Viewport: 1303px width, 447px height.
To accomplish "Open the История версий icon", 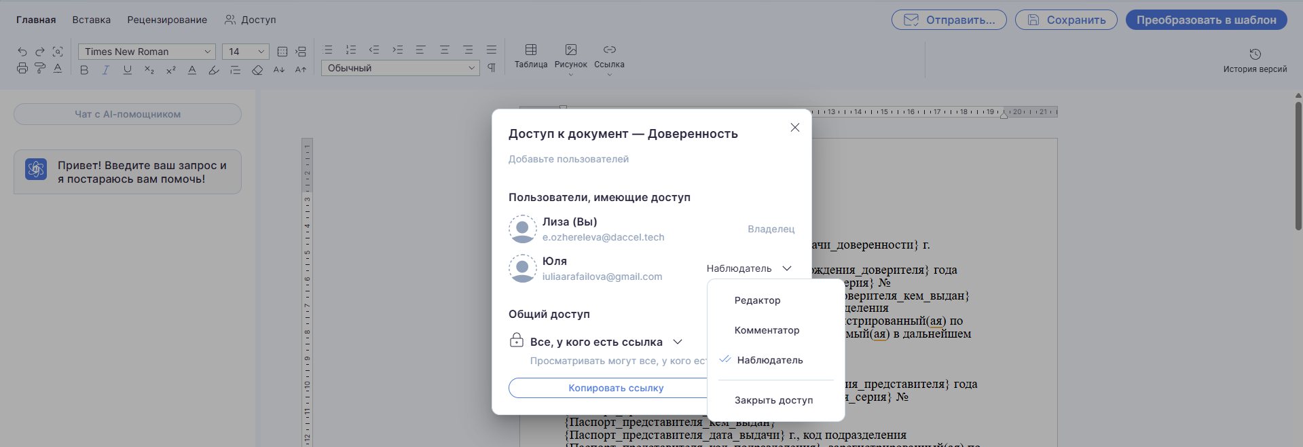I will (1255, 60).
